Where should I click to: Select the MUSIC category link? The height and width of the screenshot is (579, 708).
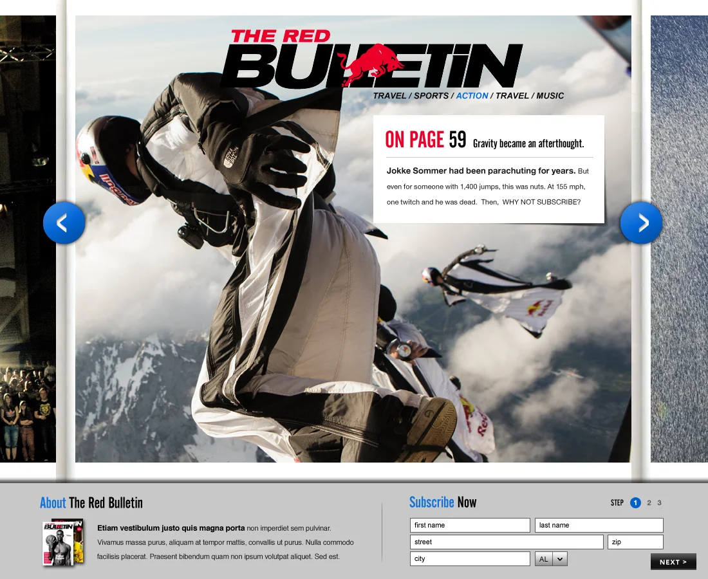pyautogui.click(x=550, y=96)
